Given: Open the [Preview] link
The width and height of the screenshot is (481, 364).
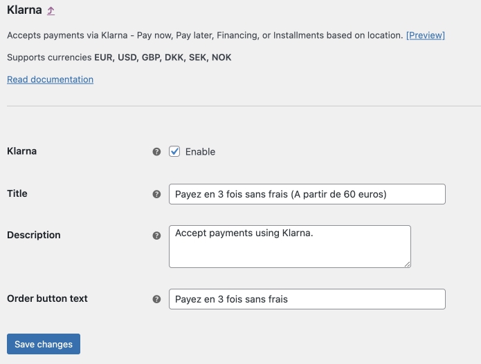Looking at the screenshot, I should (x=426, y=35).
